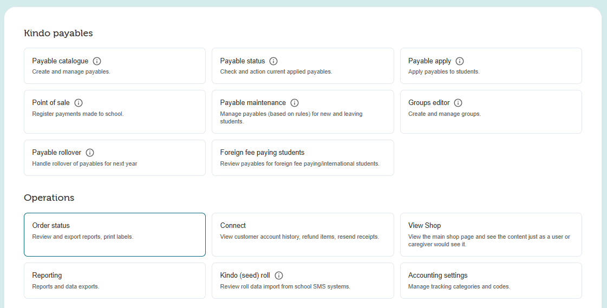The height and width of the screenshot is (308, 607).
Task: Open Point of sale
Action: [114, 112]
